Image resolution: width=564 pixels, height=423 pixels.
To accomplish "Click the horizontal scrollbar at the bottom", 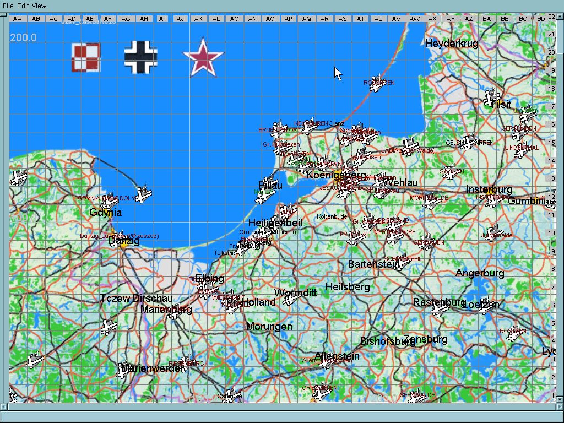I will pyautogui.click(x=281, y=407).
